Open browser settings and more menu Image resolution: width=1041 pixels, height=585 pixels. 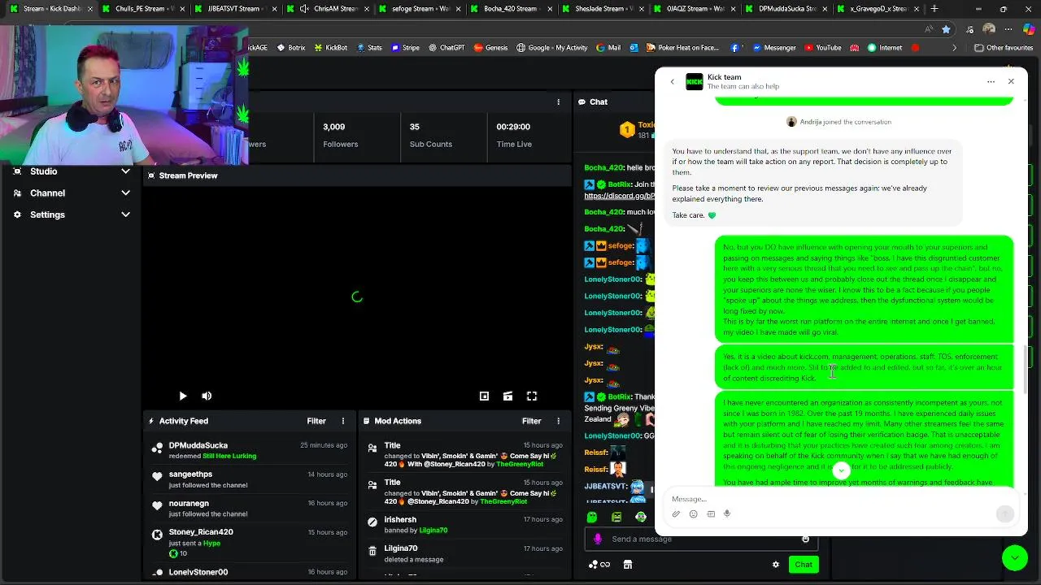click(1008, 29)
